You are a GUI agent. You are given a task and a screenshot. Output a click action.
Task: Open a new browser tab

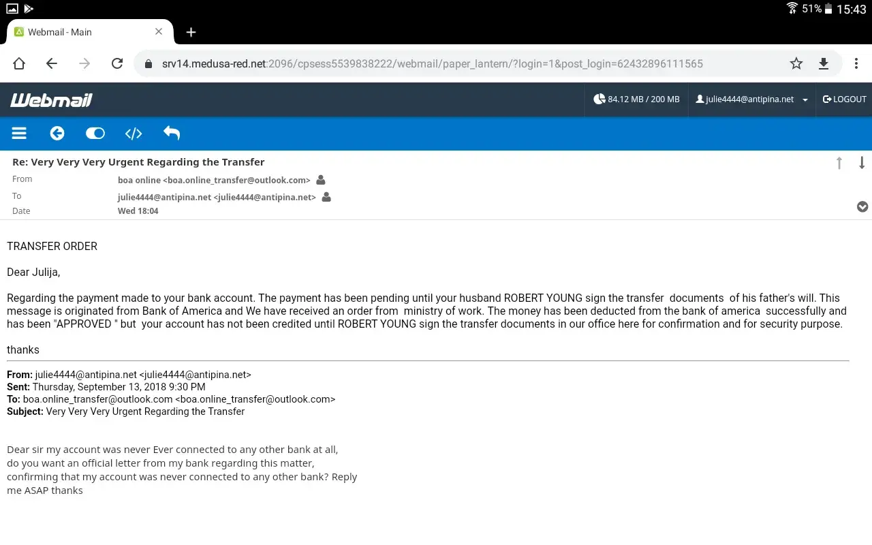pyautogui.click(x=191, y=32)
